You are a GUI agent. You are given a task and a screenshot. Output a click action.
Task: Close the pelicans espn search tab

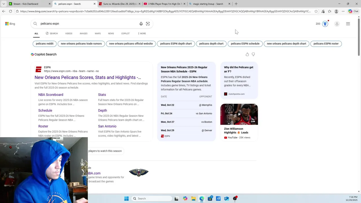point(94,4)
